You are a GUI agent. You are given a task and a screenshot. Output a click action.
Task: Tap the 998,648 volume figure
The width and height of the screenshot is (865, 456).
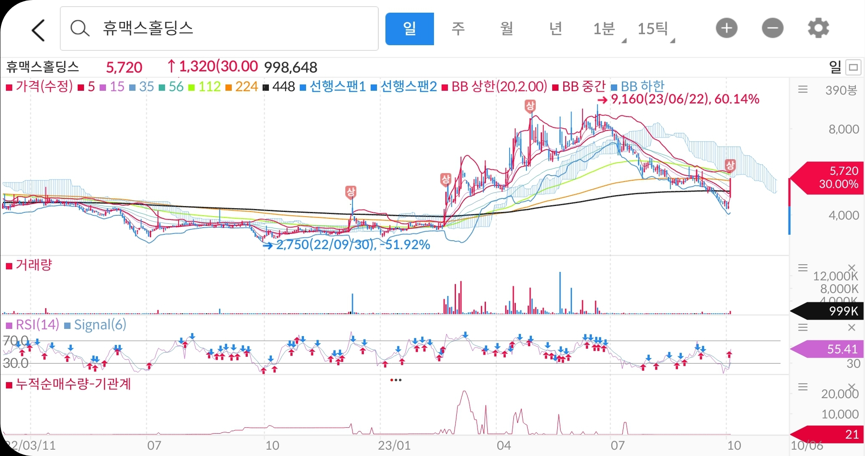pos(290,67)
